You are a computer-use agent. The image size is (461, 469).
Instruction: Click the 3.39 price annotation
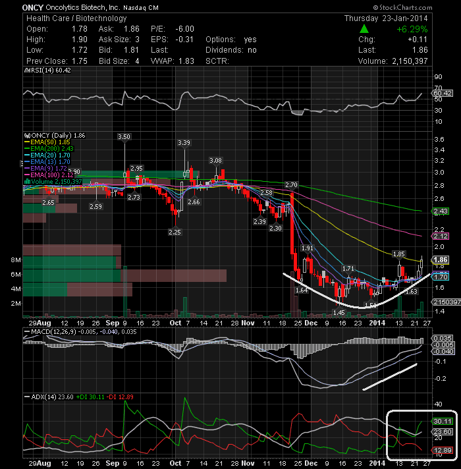click(184, 143)
